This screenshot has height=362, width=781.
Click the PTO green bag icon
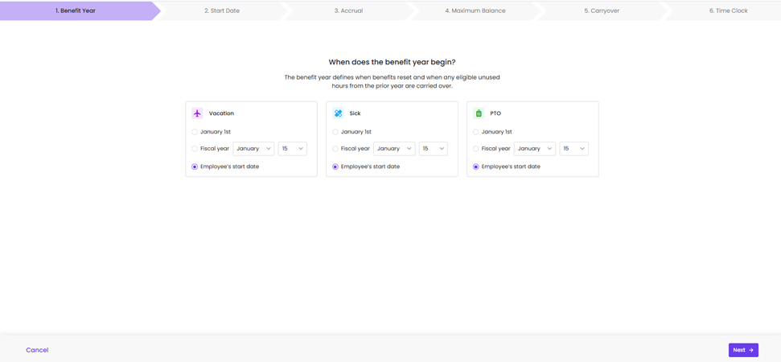(x=479, y=113)
